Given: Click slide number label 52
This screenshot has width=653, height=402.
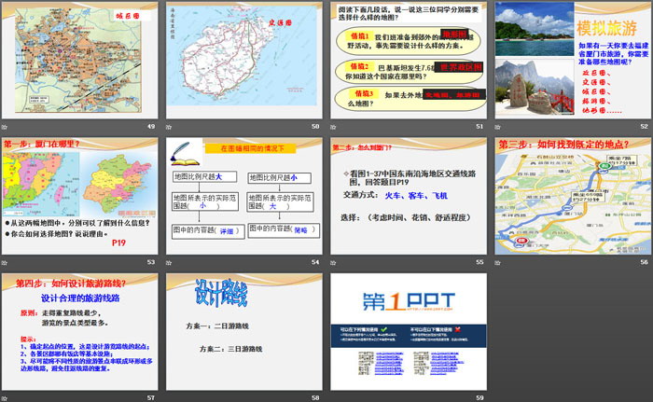Looking at the screenshot, I should tap(645, 126).
